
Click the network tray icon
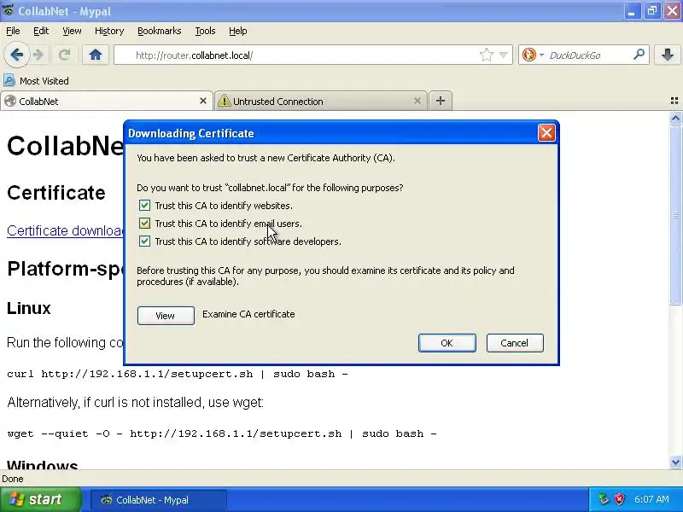pos(604,499)
